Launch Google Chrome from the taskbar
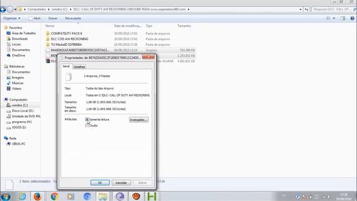The height and width of the screenshot is (201, 357). (x=55, y=196)
